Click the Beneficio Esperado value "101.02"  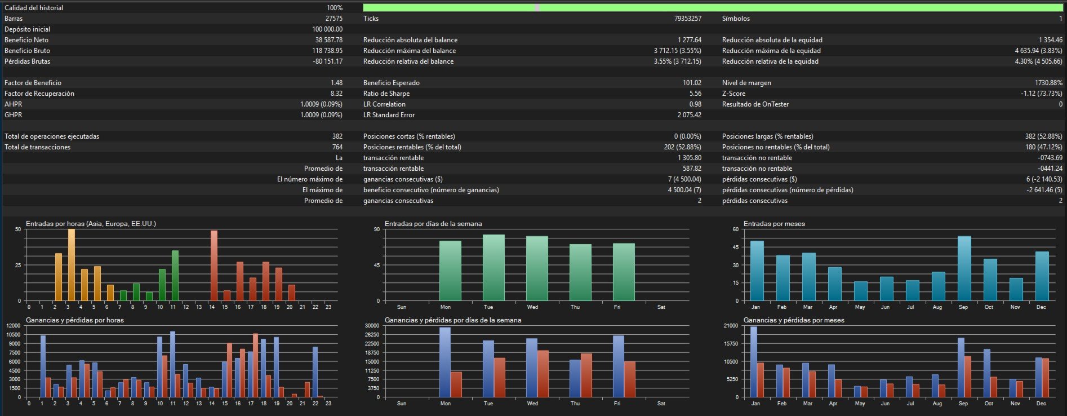(692, 83)
